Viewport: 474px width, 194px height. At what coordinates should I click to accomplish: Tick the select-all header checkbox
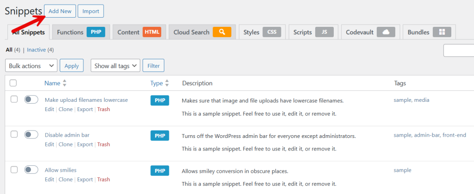13,83
